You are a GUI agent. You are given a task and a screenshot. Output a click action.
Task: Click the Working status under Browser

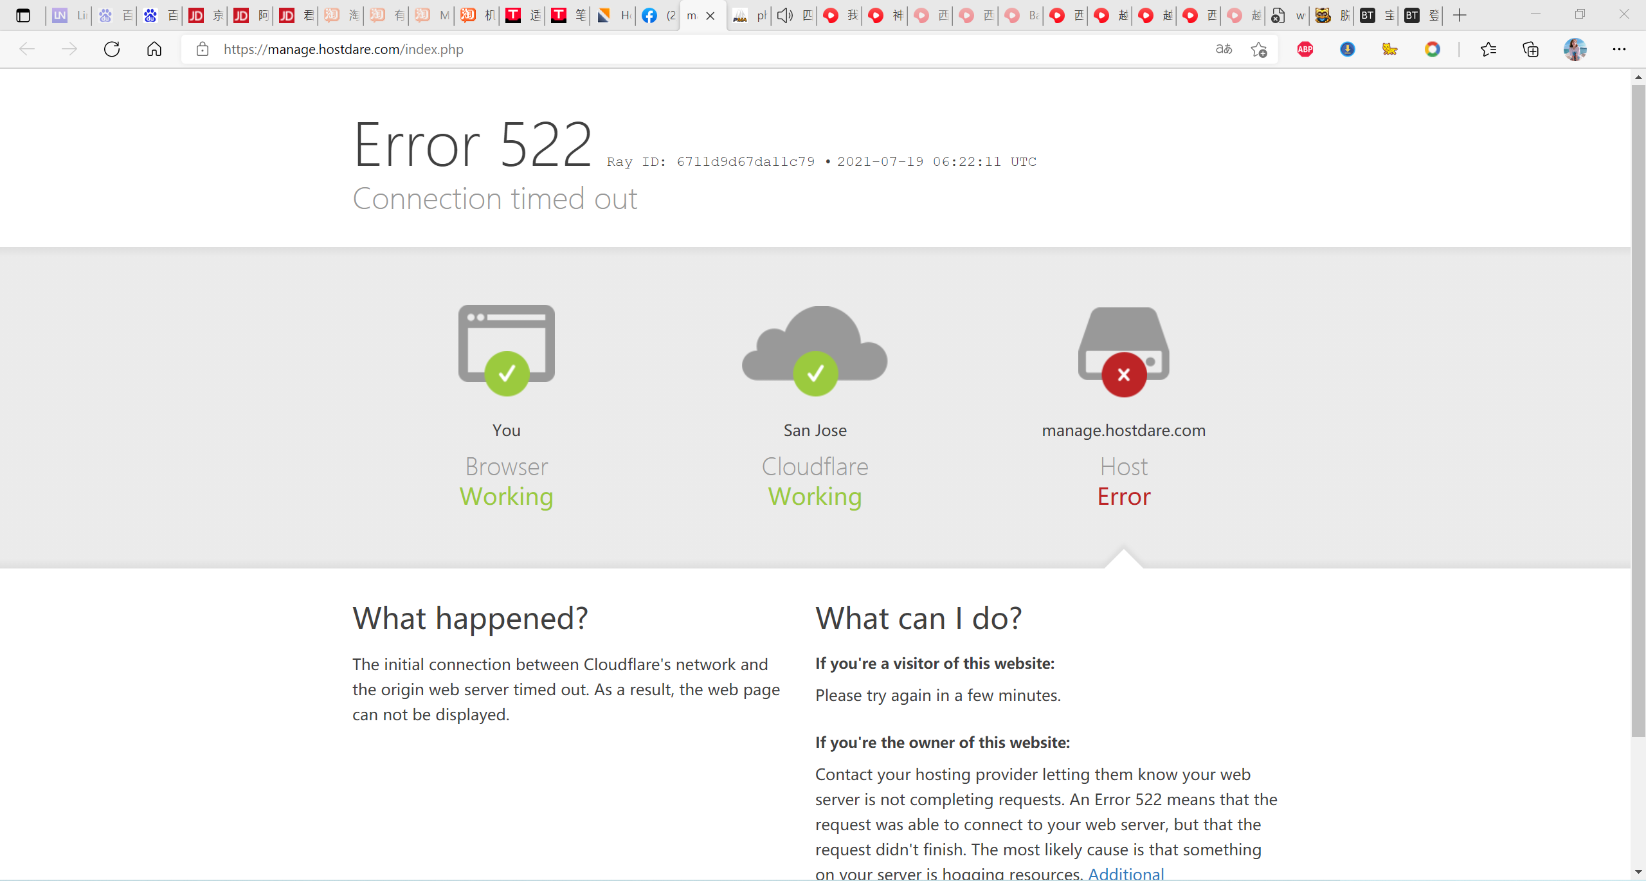(x=507, y=496)
